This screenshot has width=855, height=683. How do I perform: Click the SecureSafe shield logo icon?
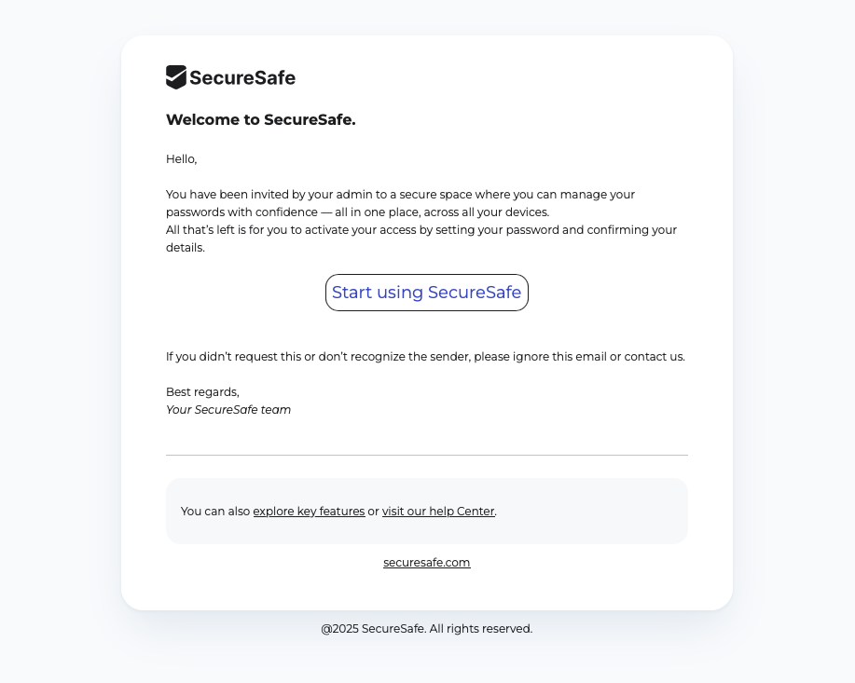176,77
